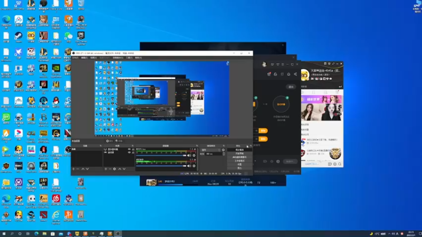Open source properties gear in Sources panel footer
The width and height of the screenshot is (422, 237).
114,169
